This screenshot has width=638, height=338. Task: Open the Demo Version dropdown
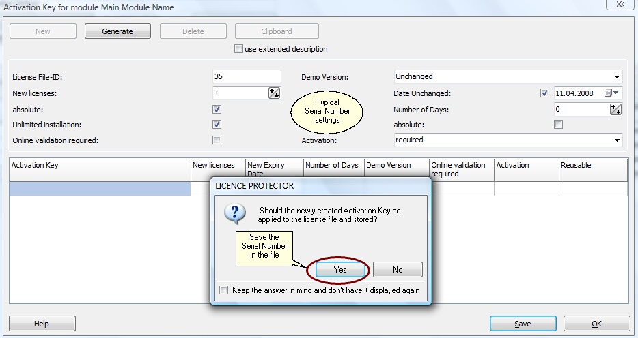click(x=617, y=77)
